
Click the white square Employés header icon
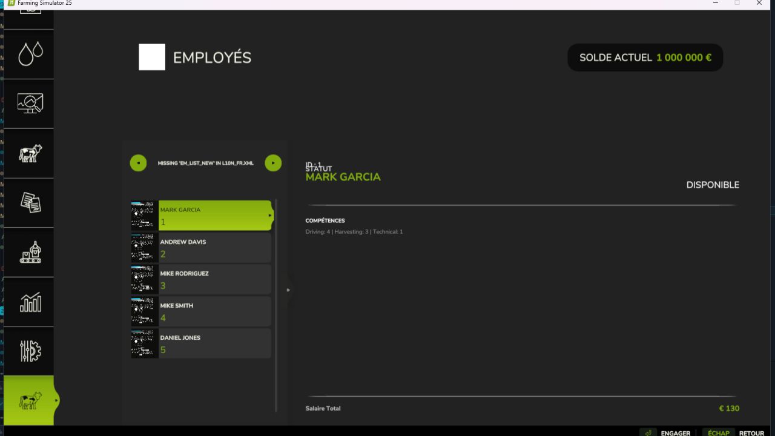pos(152,58)
